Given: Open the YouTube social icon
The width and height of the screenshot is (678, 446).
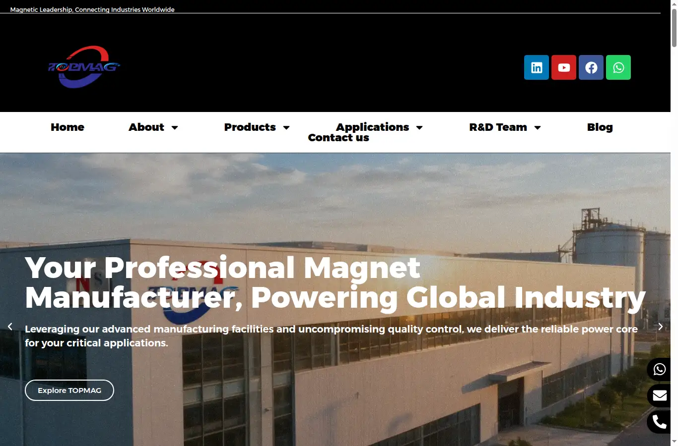Looking at the screenshot, I should tap(564, 67).
